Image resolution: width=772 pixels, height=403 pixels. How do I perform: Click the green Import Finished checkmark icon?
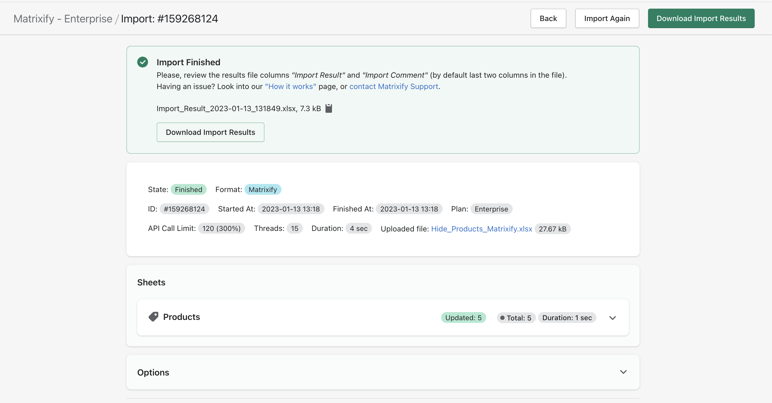click(143, 62)
